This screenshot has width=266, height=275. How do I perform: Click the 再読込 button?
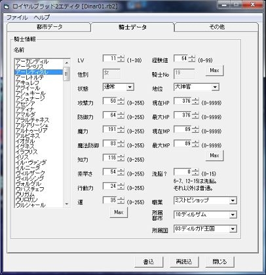click(x=184, y=262)
